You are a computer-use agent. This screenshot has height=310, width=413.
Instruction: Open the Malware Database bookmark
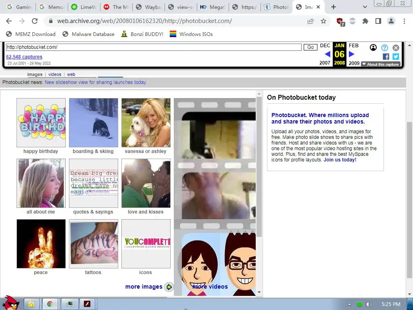(x=88, y=34)
